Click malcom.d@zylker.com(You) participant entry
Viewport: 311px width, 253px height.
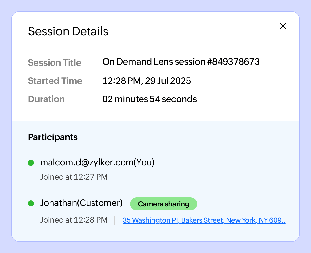(98, 163)
